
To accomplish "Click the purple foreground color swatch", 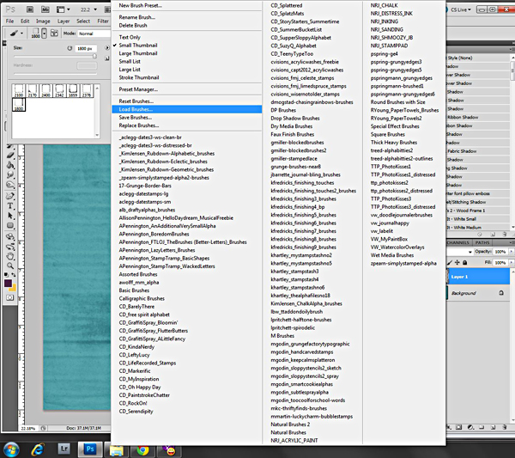I will coord(8,283).
